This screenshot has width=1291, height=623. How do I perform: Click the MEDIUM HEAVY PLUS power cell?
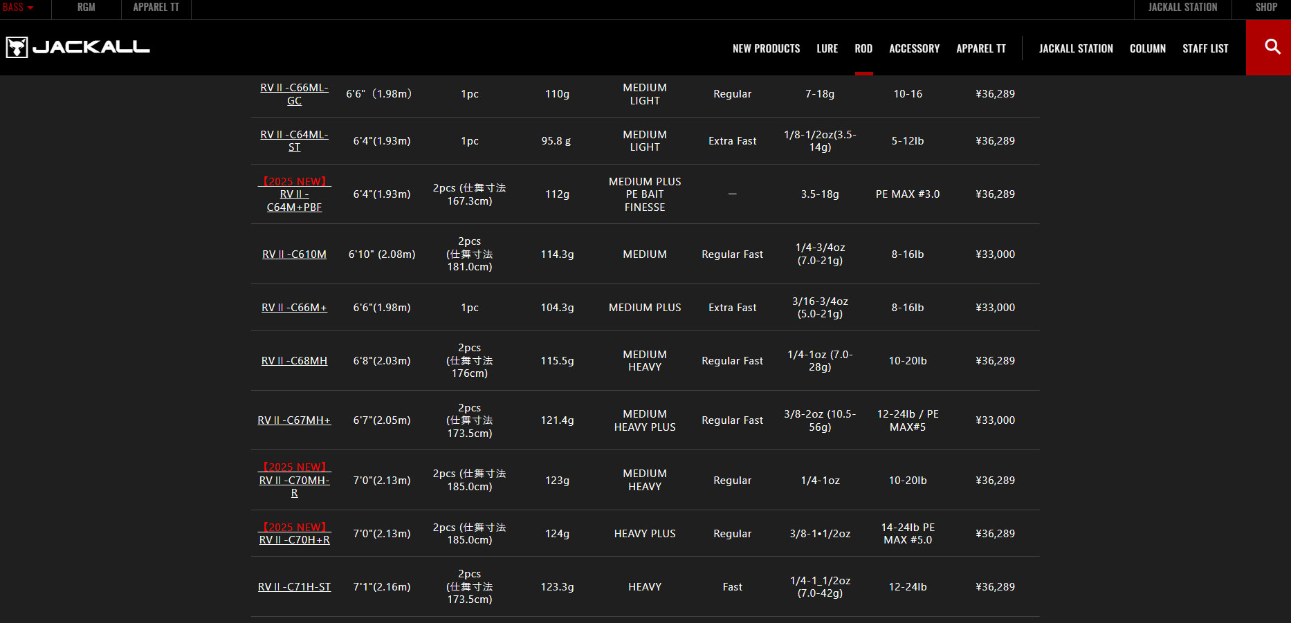[645, 420]
